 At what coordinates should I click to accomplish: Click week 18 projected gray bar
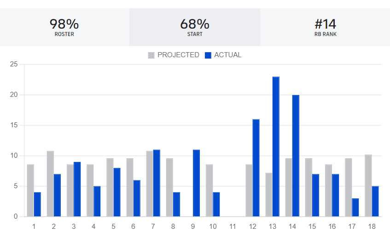click(368, 185)
